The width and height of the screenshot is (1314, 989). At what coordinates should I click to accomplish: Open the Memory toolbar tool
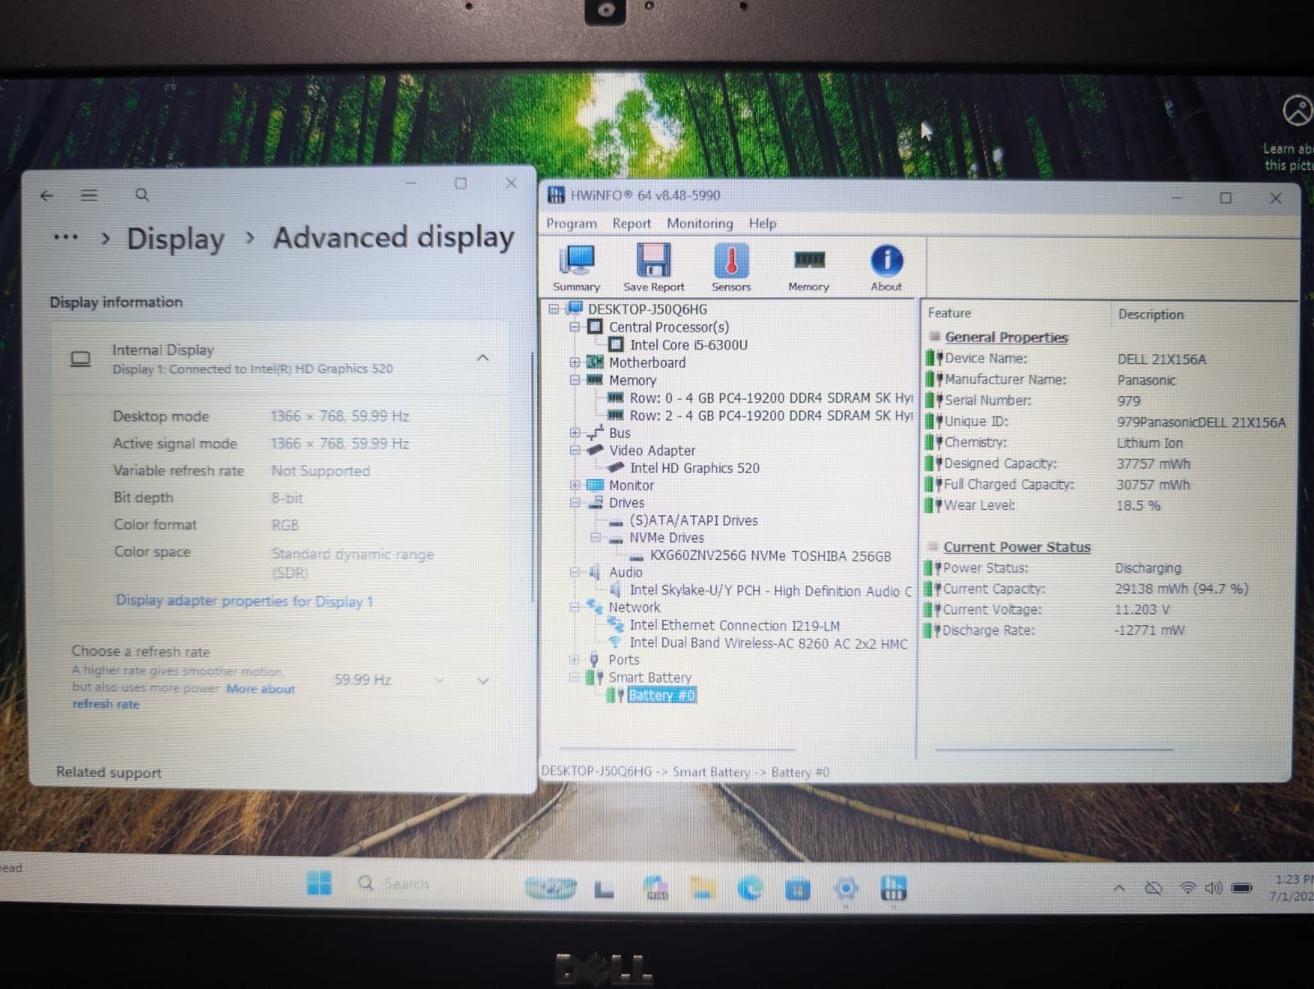pyautogui.click(x=809, y=269)
